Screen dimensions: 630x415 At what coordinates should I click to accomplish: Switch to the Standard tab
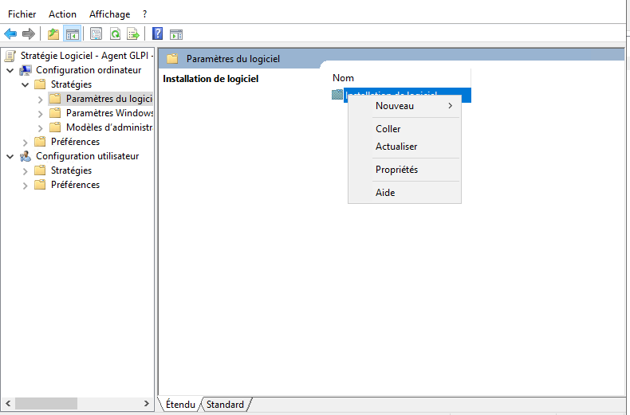(x=225, y=405)
